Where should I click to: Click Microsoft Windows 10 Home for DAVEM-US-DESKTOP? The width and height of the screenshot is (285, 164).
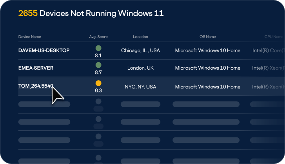[207, 50]
